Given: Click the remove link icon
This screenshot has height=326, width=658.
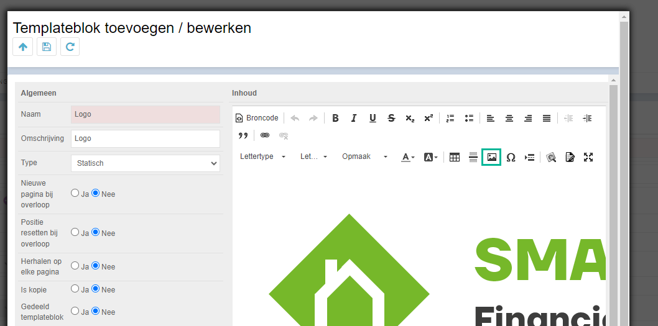Looking at the screenshot, I should (284, 135).
